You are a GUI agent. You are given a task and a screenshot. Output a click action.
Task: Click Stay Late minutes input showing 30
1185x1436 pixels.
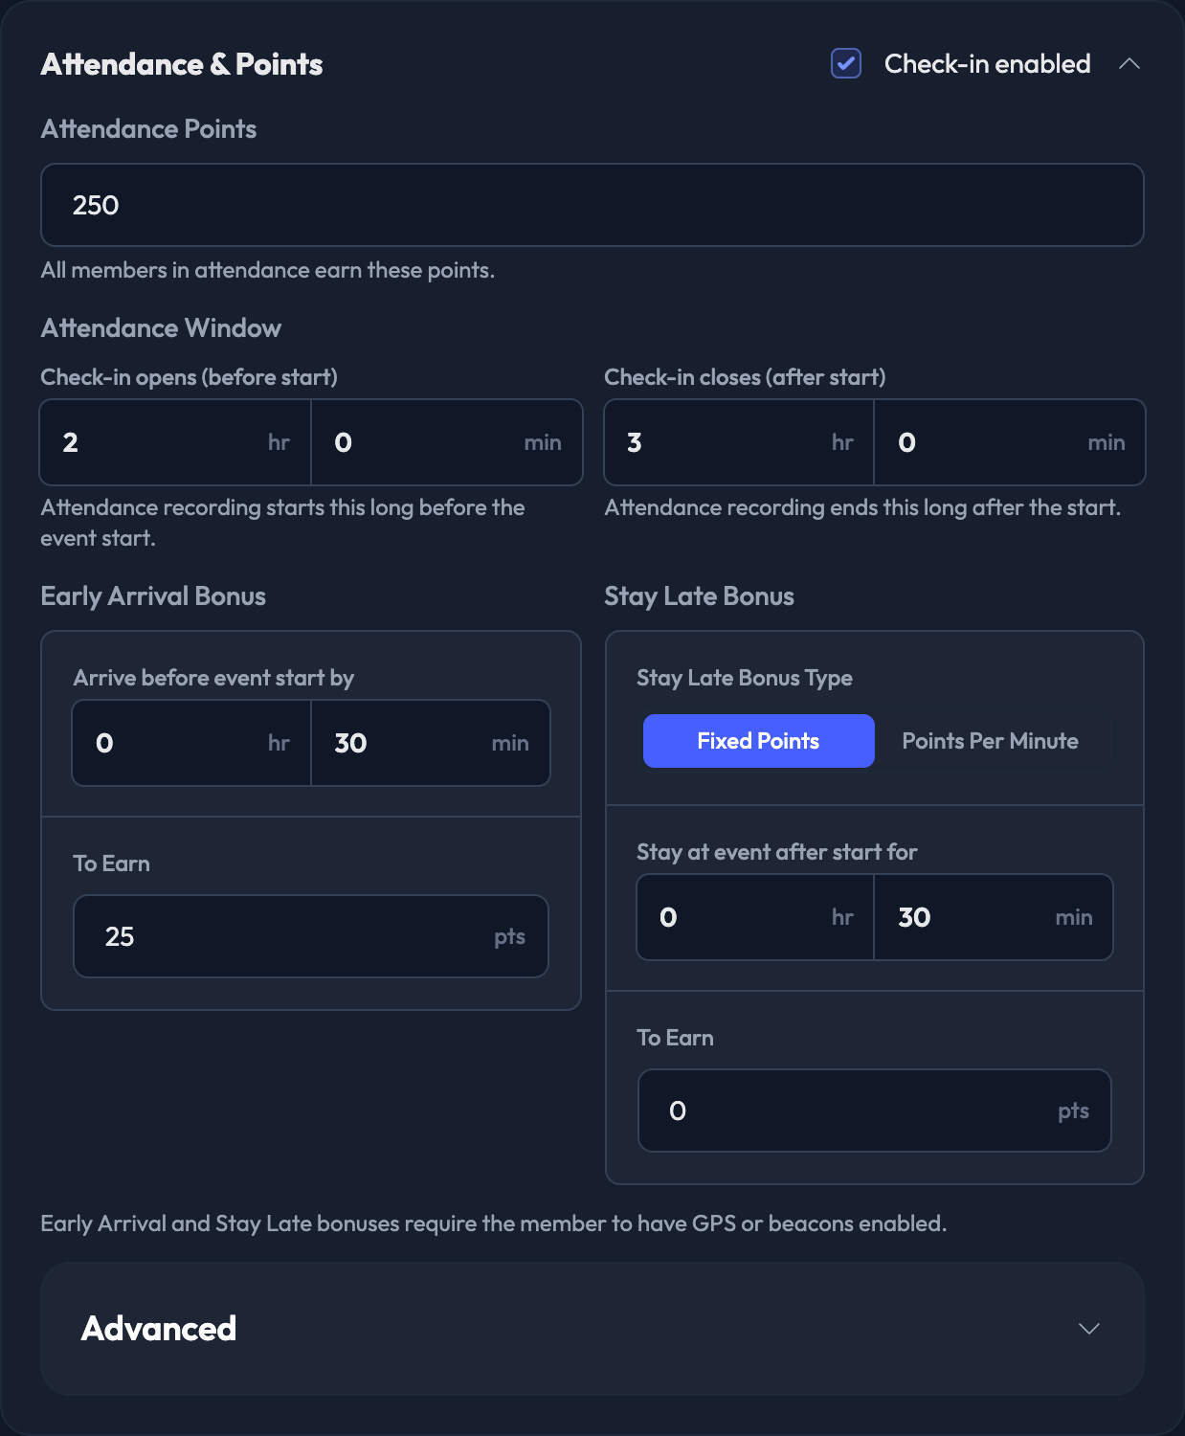pyautogui.click(x=994, y=917)
